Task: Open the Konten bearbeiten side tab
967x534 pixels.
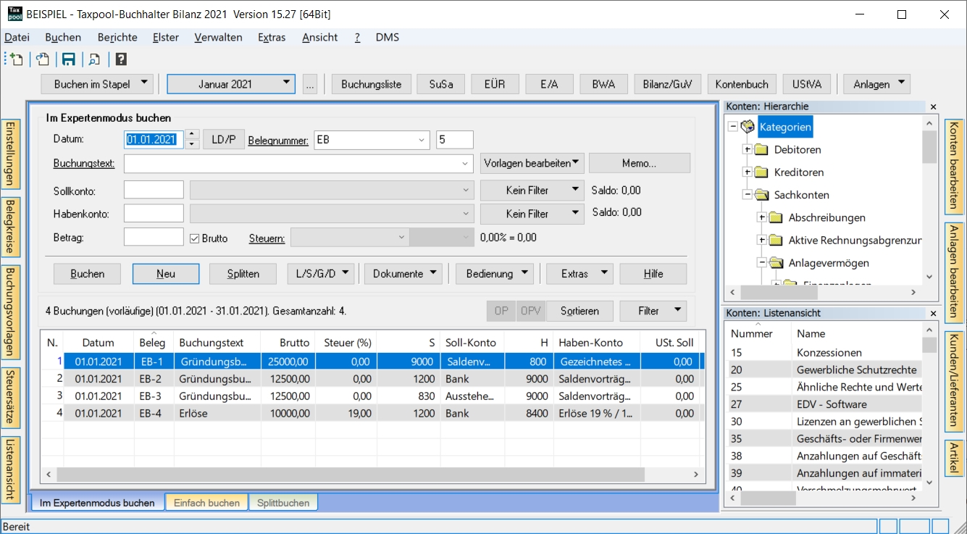Action: (955, 166)
